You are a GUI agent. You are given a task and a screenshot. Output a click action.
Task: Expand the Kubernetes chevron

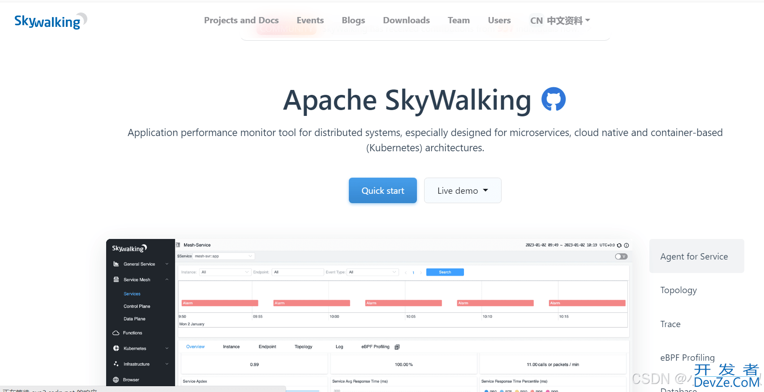coord(167,349)
